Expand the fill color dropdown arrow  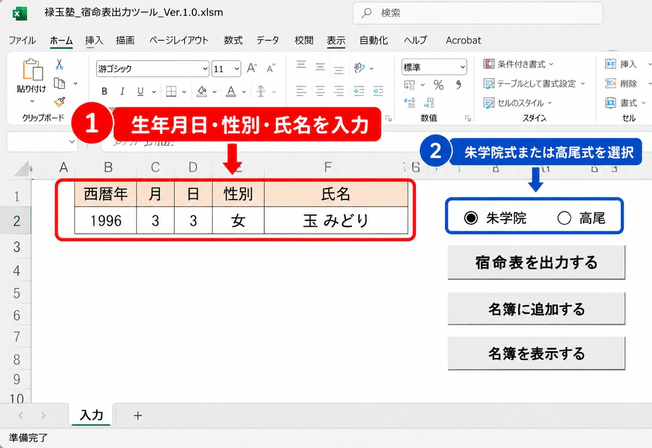click(x=214, y=92)
